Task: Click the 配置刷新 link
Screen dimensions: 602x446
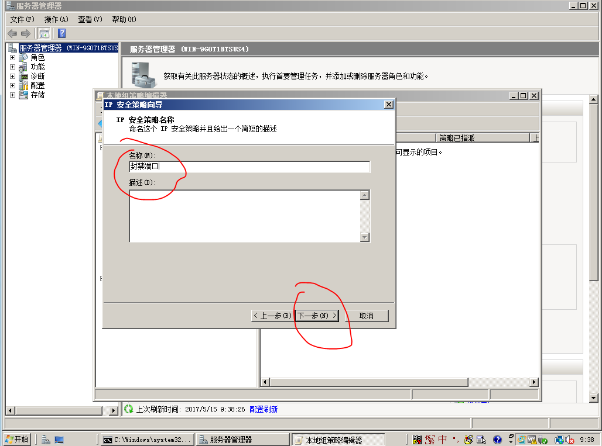Action: [x=264, y=409]
